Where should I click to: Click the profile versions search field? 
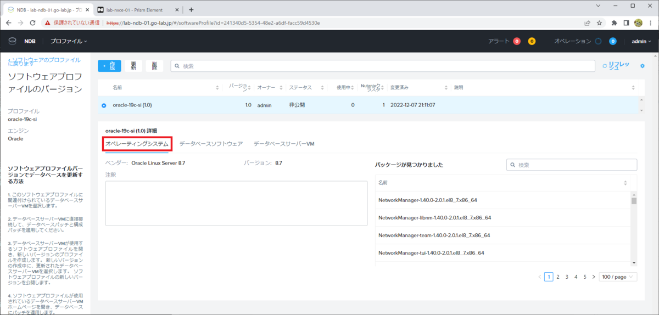(x=383, y=66)
